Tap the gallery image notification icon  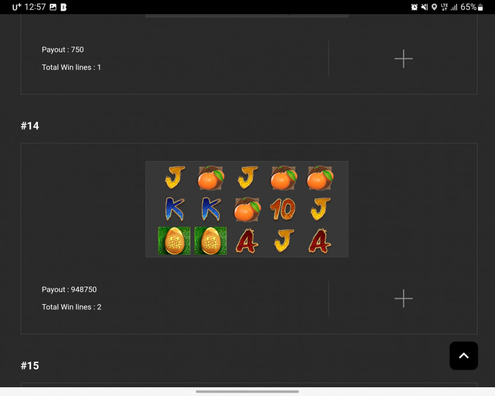53,7
